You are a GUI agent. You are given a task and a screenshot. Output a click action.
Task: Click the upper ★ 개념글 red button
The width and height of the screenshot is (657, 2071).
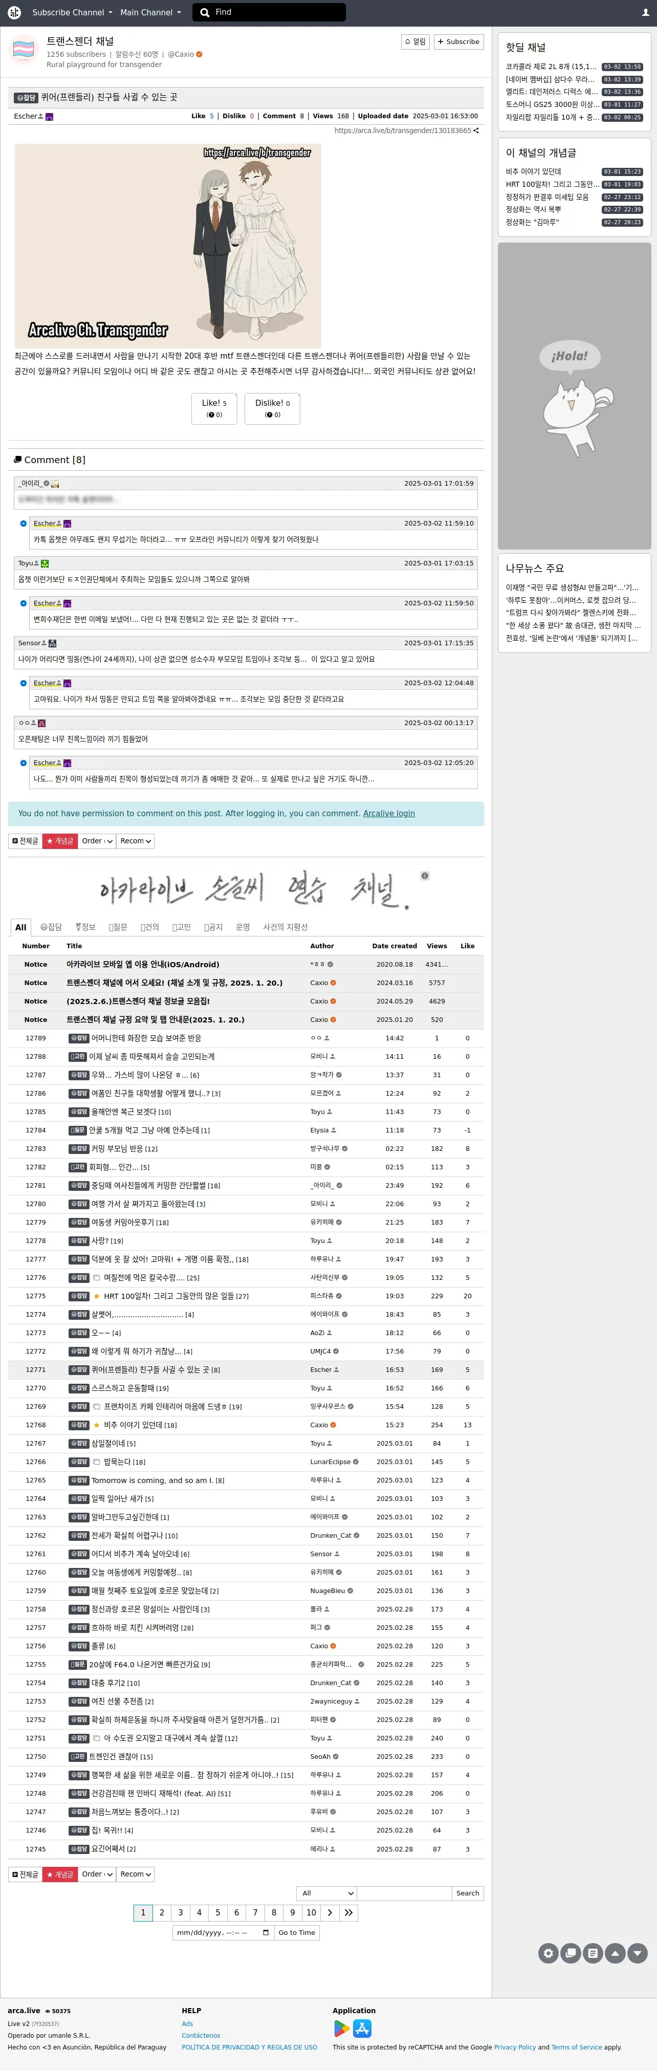59,841
